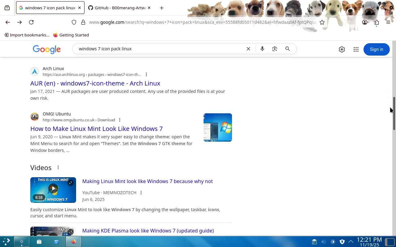Open the Firefox account menu
Viewport: 396px width, 247px height.
pyautogui.click(x=365, y=22)
